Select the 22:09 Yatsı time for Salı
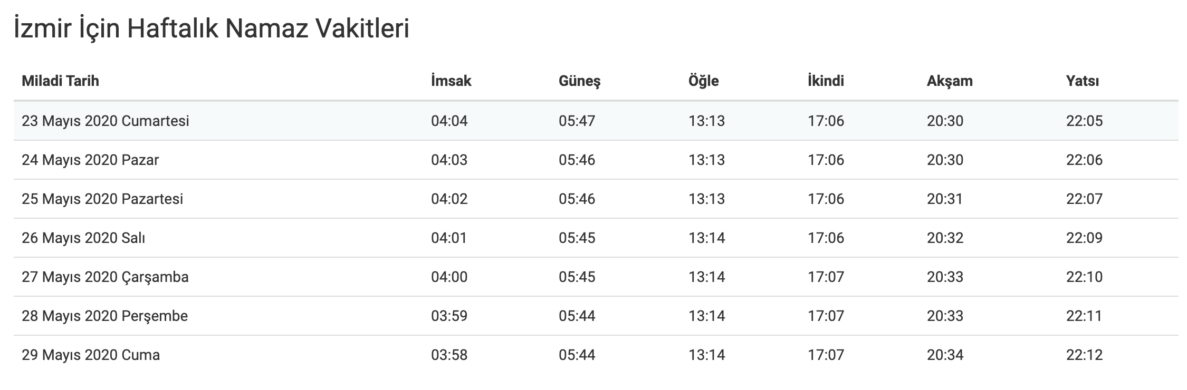 [x=1084, y=238]
